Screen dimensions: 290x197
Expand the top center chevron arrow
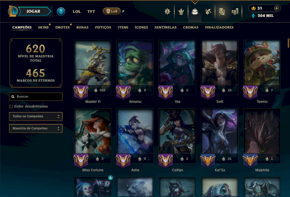[195, 2]
